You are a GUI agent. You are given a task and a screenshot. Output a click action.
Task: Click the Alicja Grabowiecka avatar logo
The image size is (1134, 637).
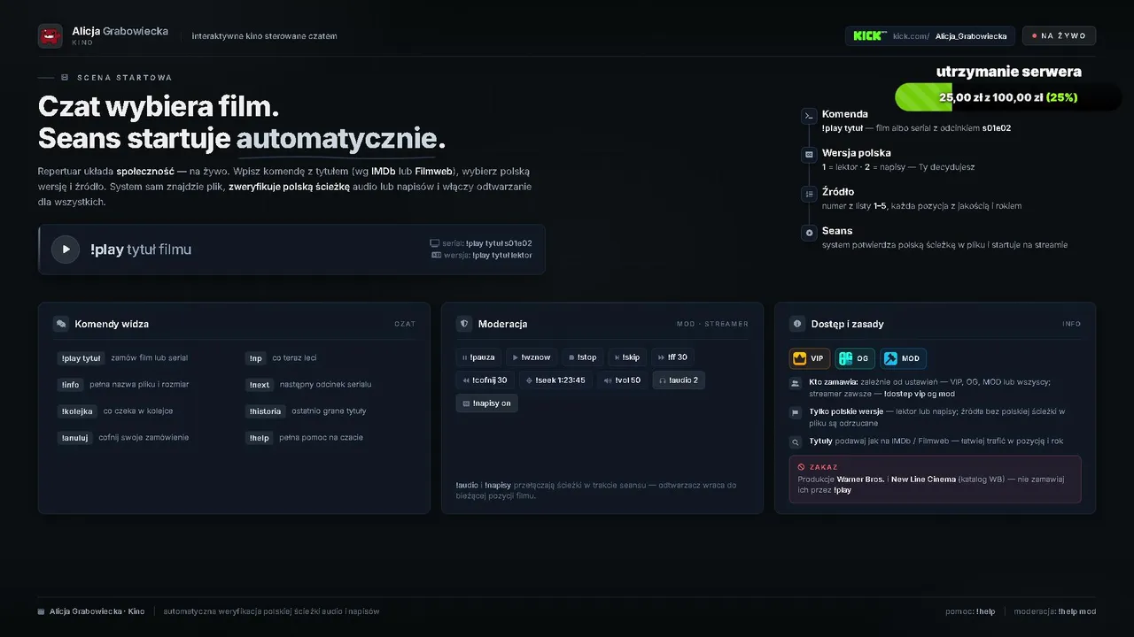[50, 36]
